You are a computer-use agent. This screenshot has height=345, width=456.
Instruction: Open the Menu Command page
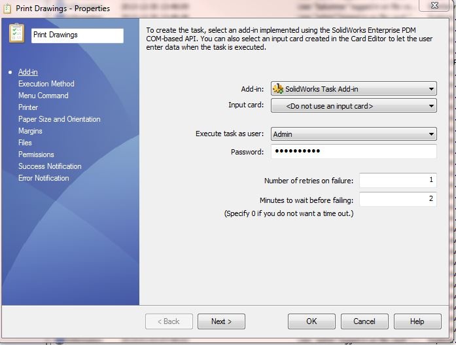click(x=43, y=96)
